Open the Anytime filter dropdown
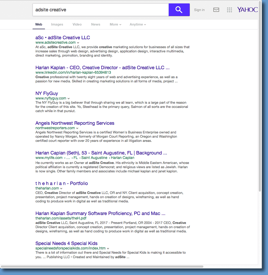 tap(138, 24)
